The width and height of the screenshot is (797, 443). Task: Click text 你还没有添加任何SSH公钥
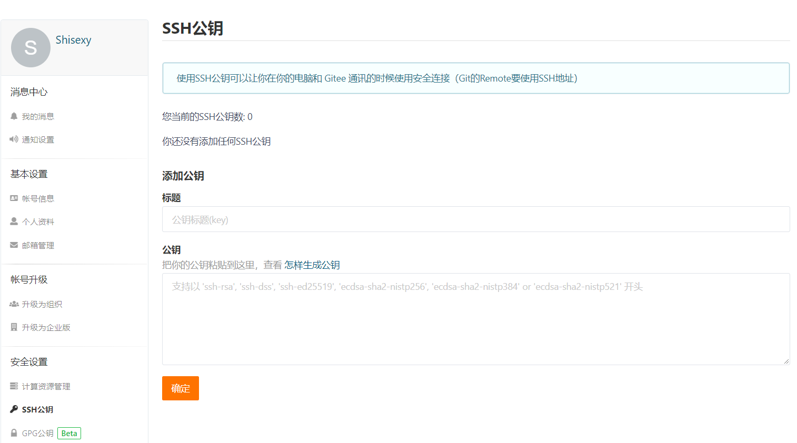pos(216,142)
